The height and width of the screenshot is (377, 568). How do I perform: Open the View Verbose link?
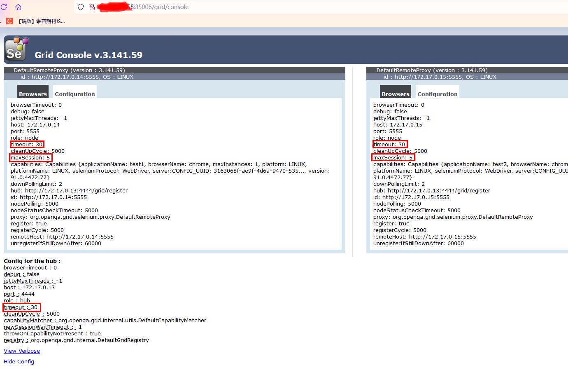tap(22, 351)
